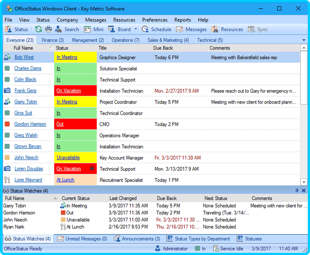
Task: Click the Due Back column header
Action: tap(163, 48)
